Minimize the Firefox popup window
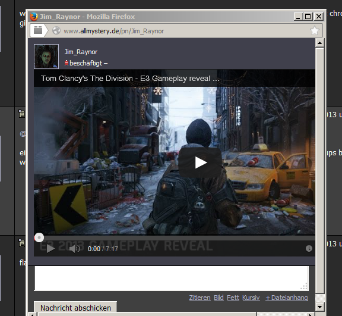Image resolution: width=342 pixels, height=316 pixels. [297, 17]
